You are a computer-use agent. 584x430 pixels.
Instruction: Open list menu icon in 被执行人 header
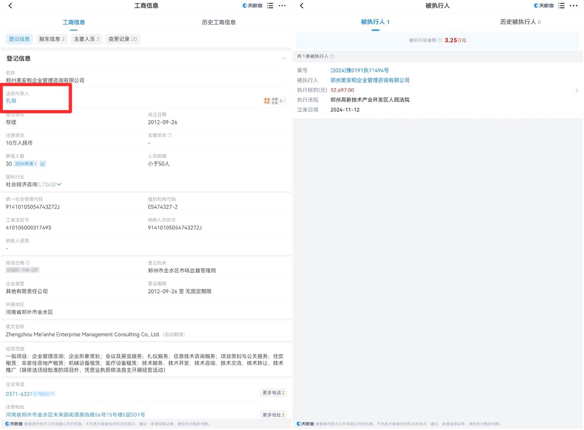coord(561,6)
